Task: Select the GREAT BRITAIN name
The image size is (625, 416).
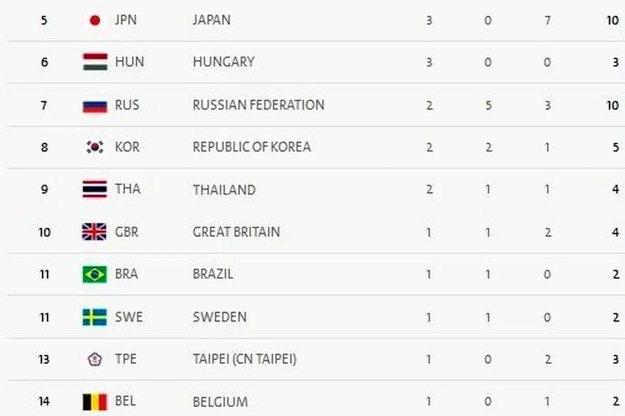Action: (x=236, y=232)
